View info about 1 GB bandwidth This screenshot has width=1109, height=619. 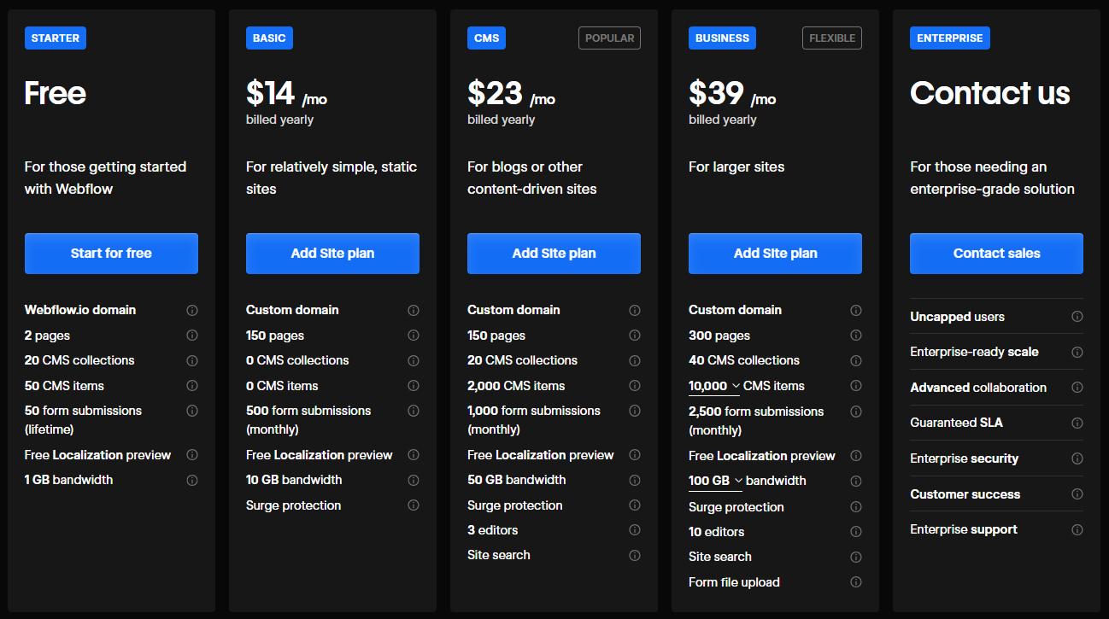coord(192,480)
